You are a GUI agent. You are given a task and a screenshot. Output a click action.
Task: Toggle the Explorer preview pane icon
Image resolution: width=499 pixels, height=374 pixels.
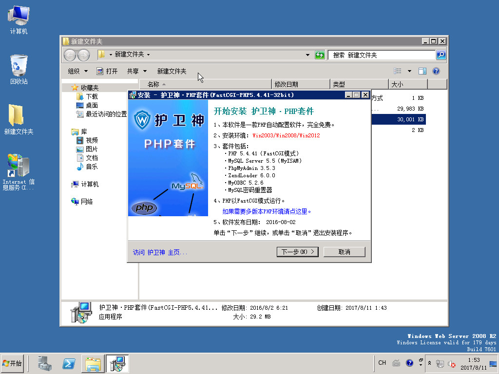pyautogui.click(x=422, y=71)
